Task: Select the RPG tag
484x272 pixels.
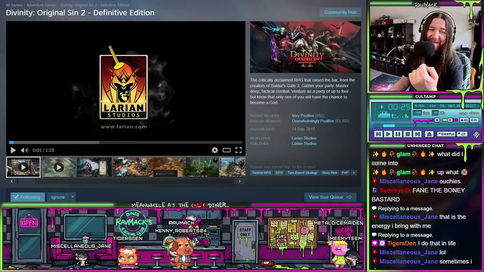Action: pyautogui.click(x=279, y=173)
